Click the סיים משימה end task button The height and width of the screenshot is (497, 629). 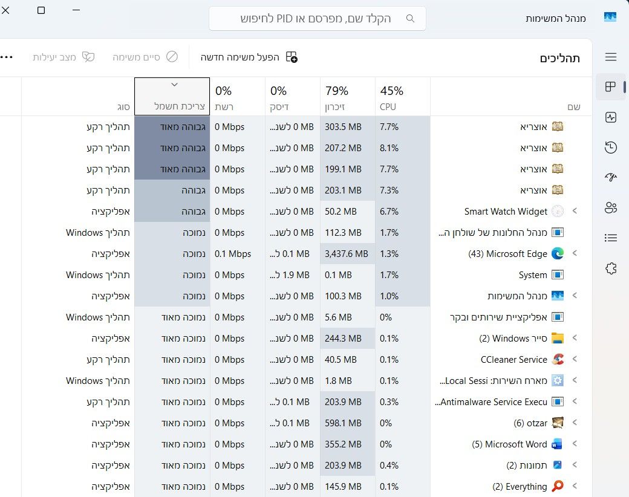point(145,57)
